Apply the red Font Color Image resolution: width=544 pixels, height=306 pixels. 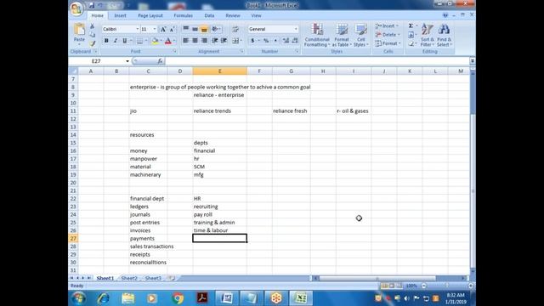click(x=168, y=41)
